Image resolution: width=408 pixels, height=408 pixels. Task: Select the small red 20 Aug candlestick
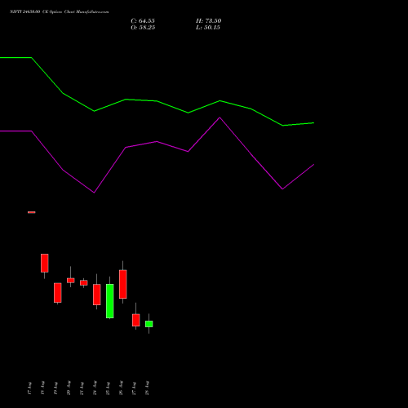[71, 280]
